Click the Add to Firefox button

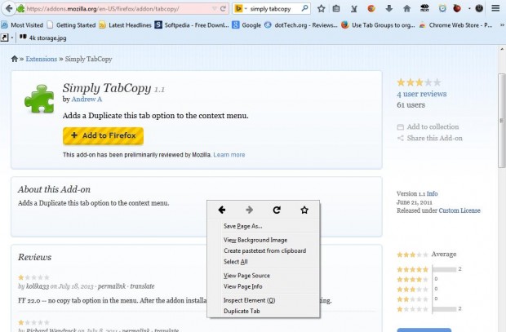click(103, 135)
